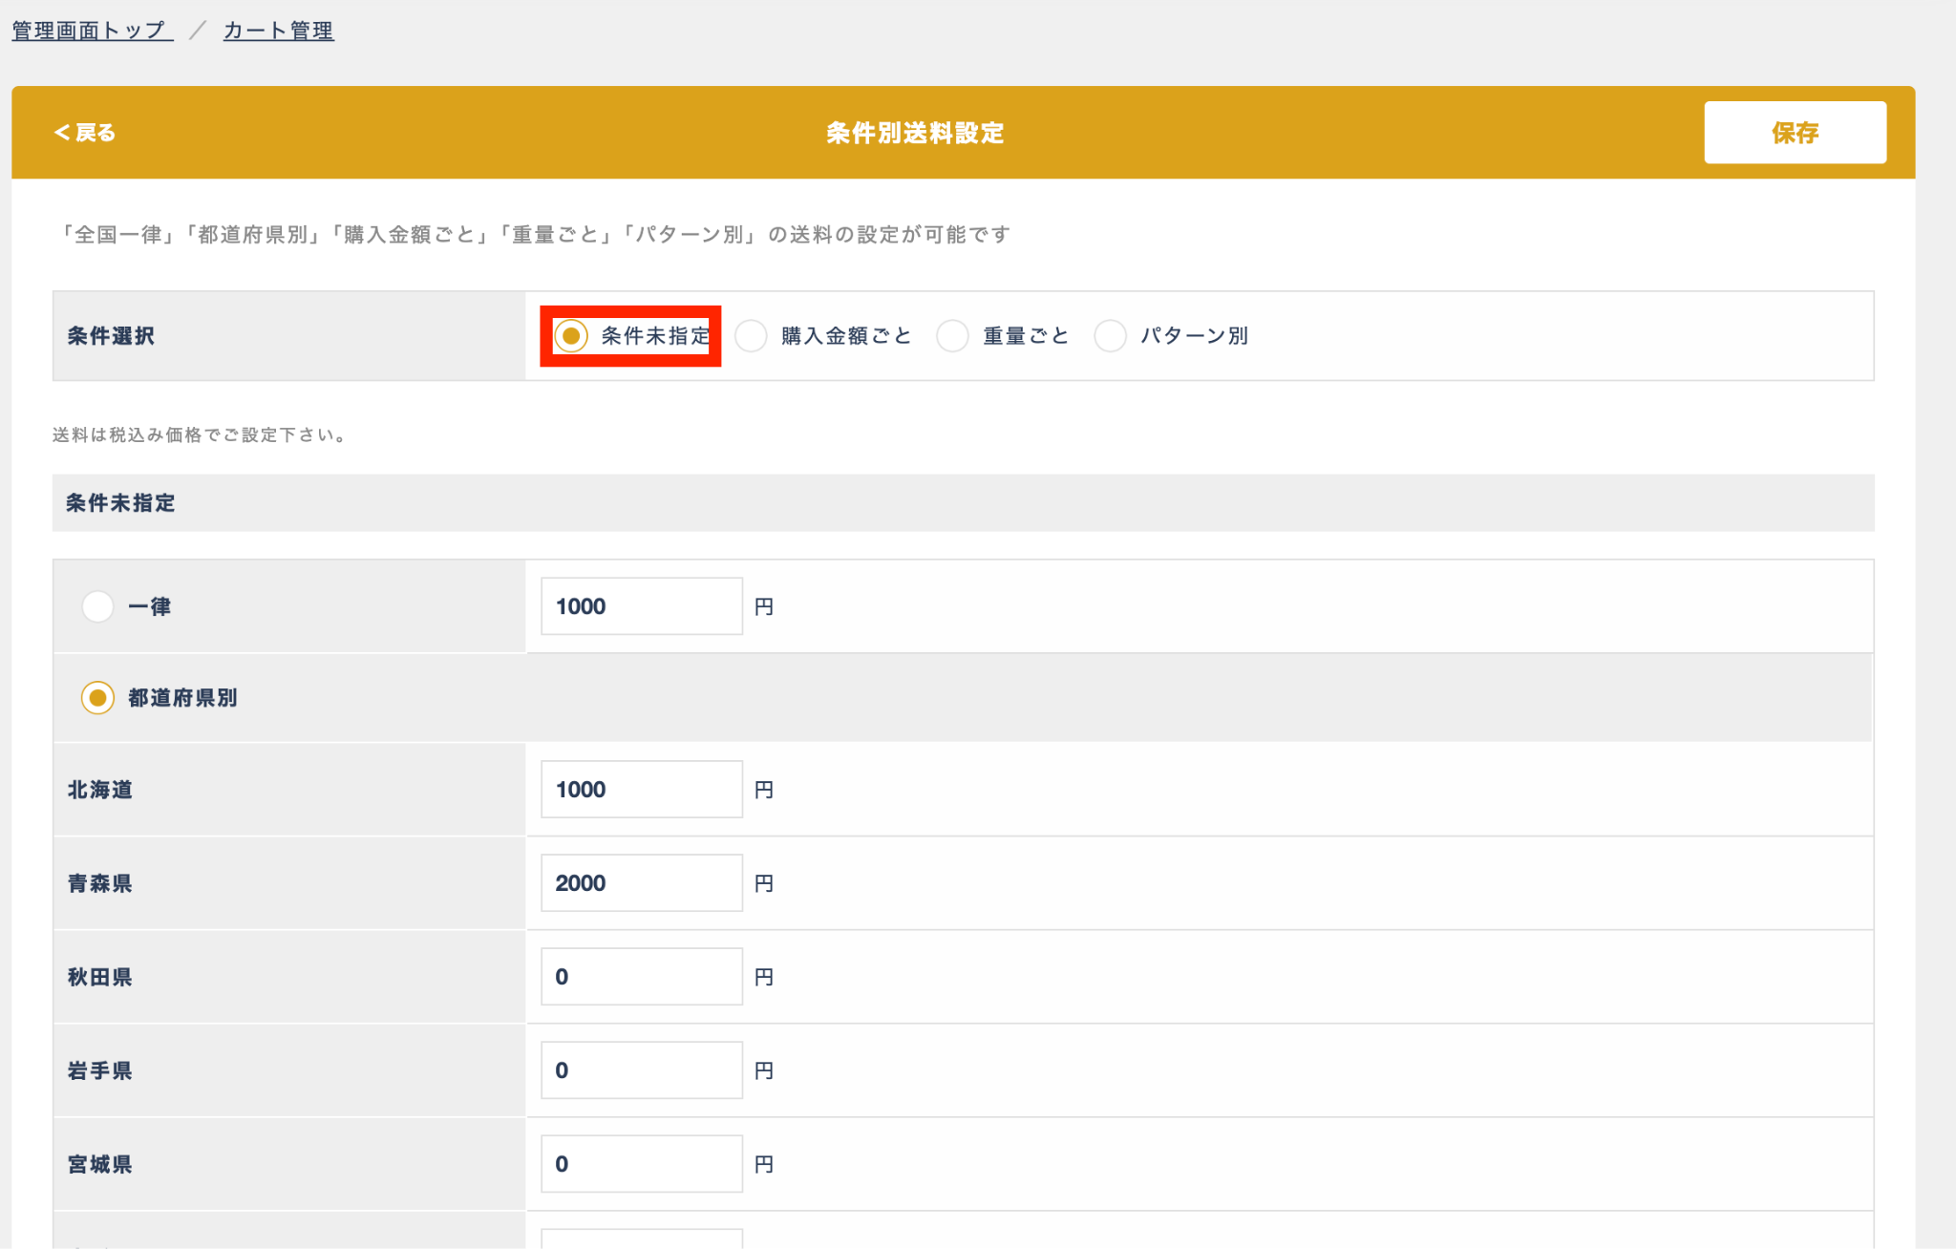Click the 北海道 shipping fee input
Viewport: 1956px width, 1249px height.
pyautogui.click(x=641, y=790)
